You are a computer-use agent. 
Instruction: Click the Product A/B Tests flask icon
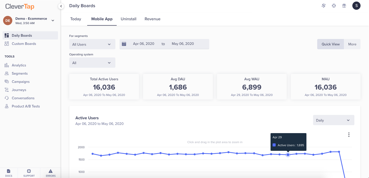tap(7, 106)
